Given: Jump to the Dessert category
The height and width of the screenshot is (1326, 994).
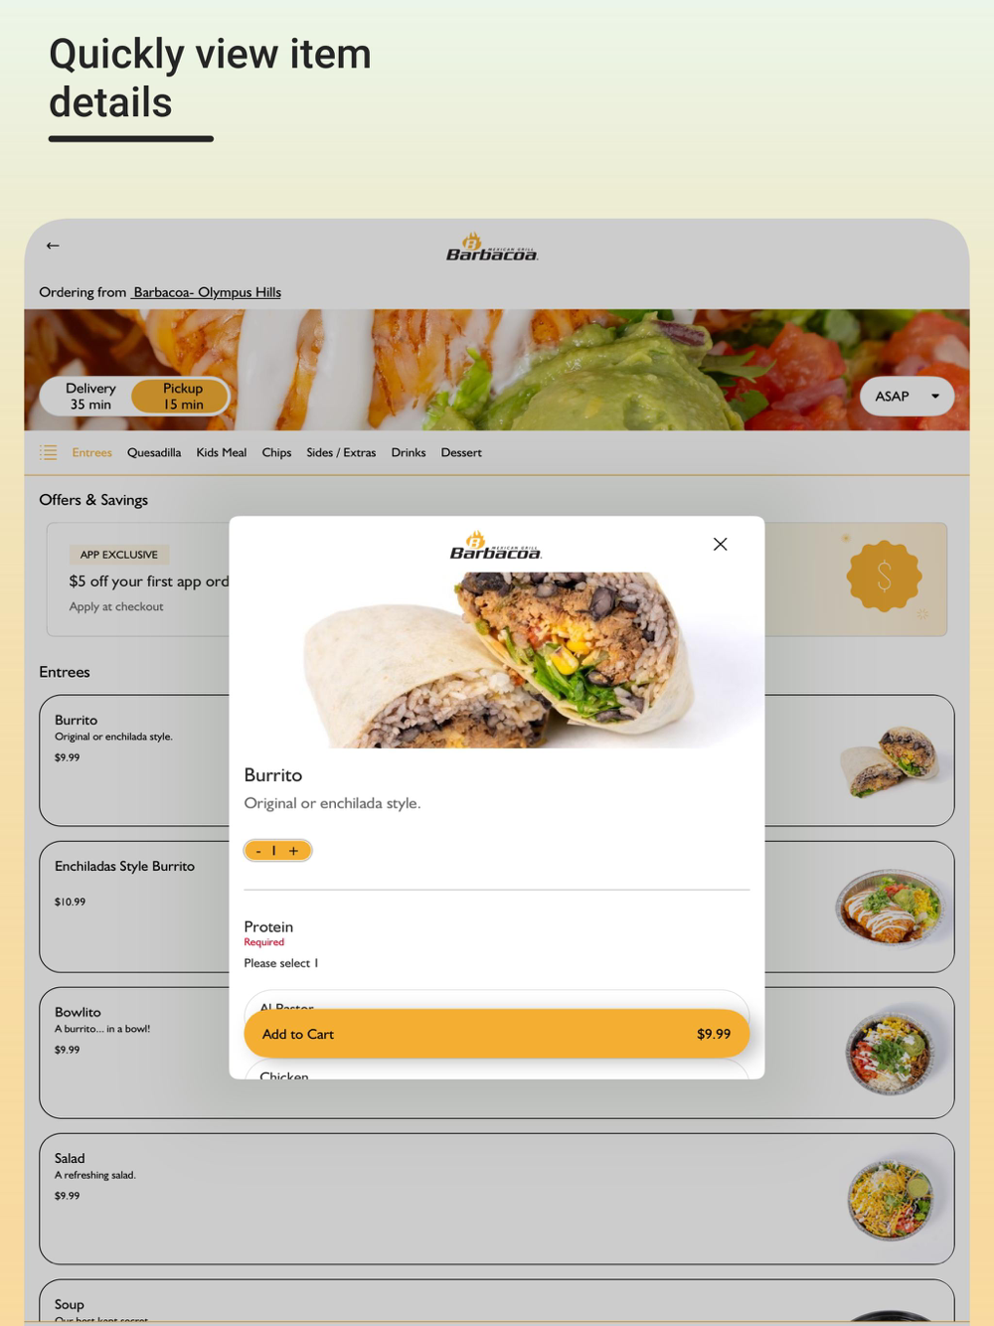Looking at the screenshot, I should point(461,452).
